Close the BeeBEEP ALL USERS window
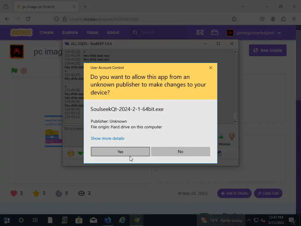This screenshot has width=301, height=226. point(232,44)
